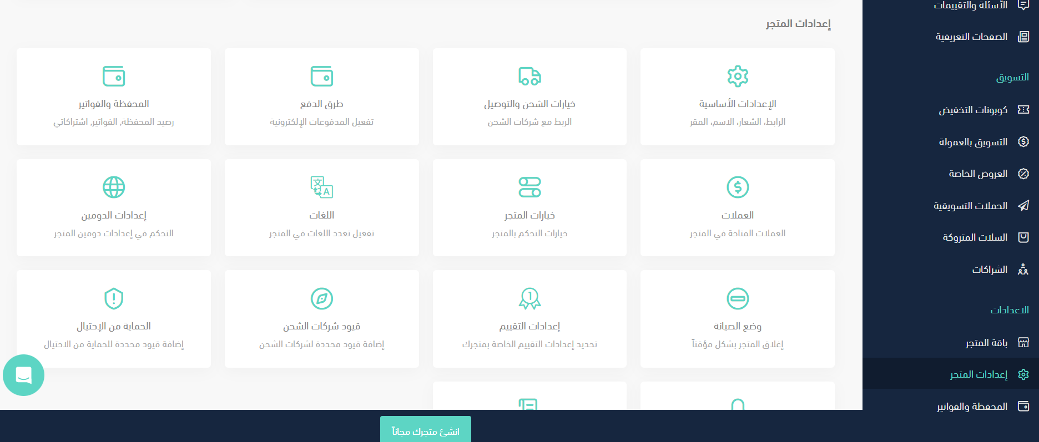
Task: Go to كوبونات التخفيض menu item
Action: [974, 110]
